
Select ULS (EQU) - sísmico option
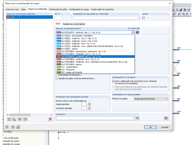click(95, 49)
